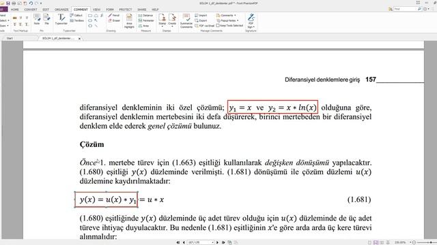Select the Textbox tool
This screenshot has height=245, width=437.
[76, 20]
